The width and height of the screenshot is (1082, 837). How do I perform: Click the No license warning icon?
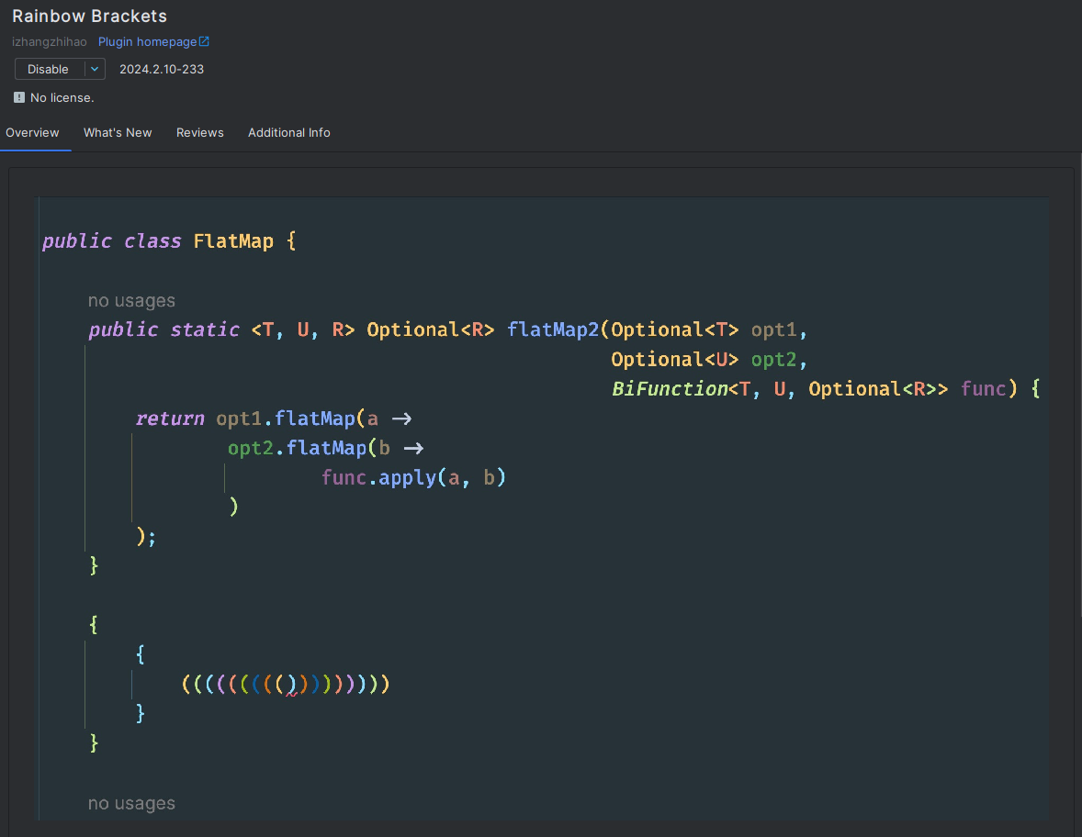[x=19, y=98]
